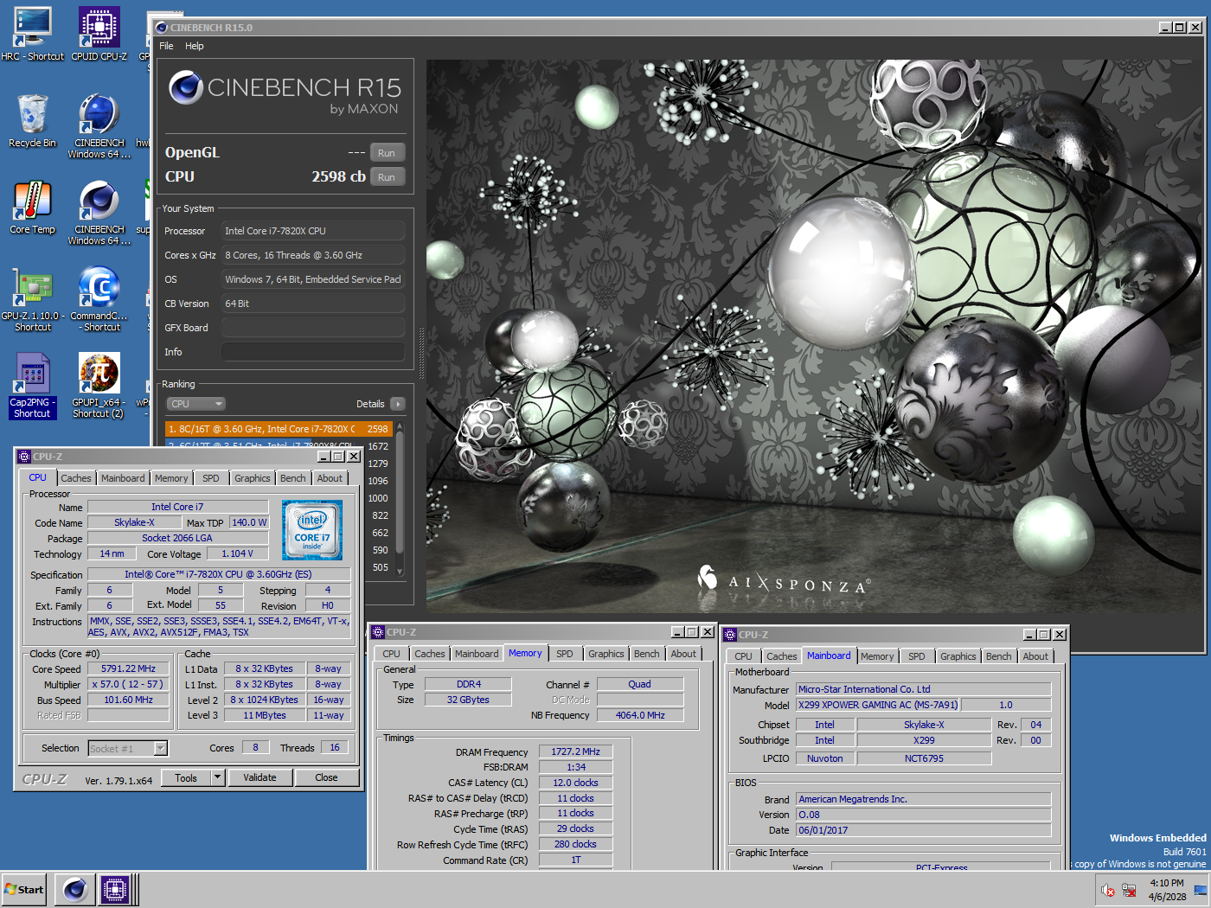Open the CPU ranking type dropdown
1211x908 pixels.
(x=195, y=404)
